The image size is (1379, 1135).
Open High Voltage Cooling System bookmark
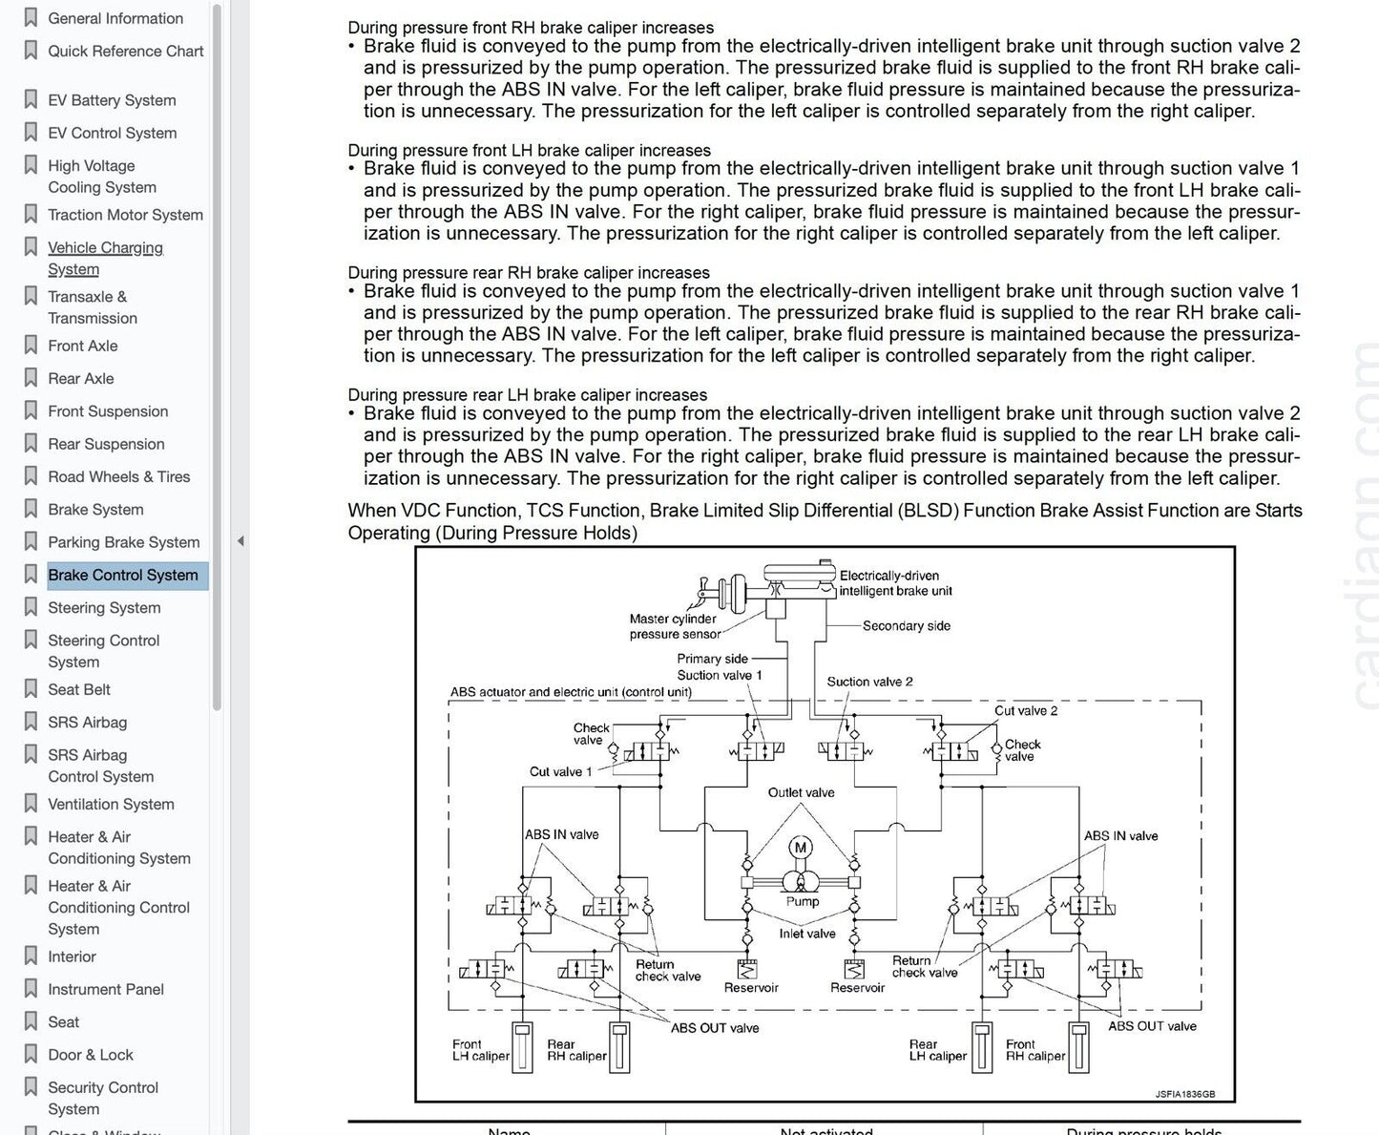pos(102,177)
